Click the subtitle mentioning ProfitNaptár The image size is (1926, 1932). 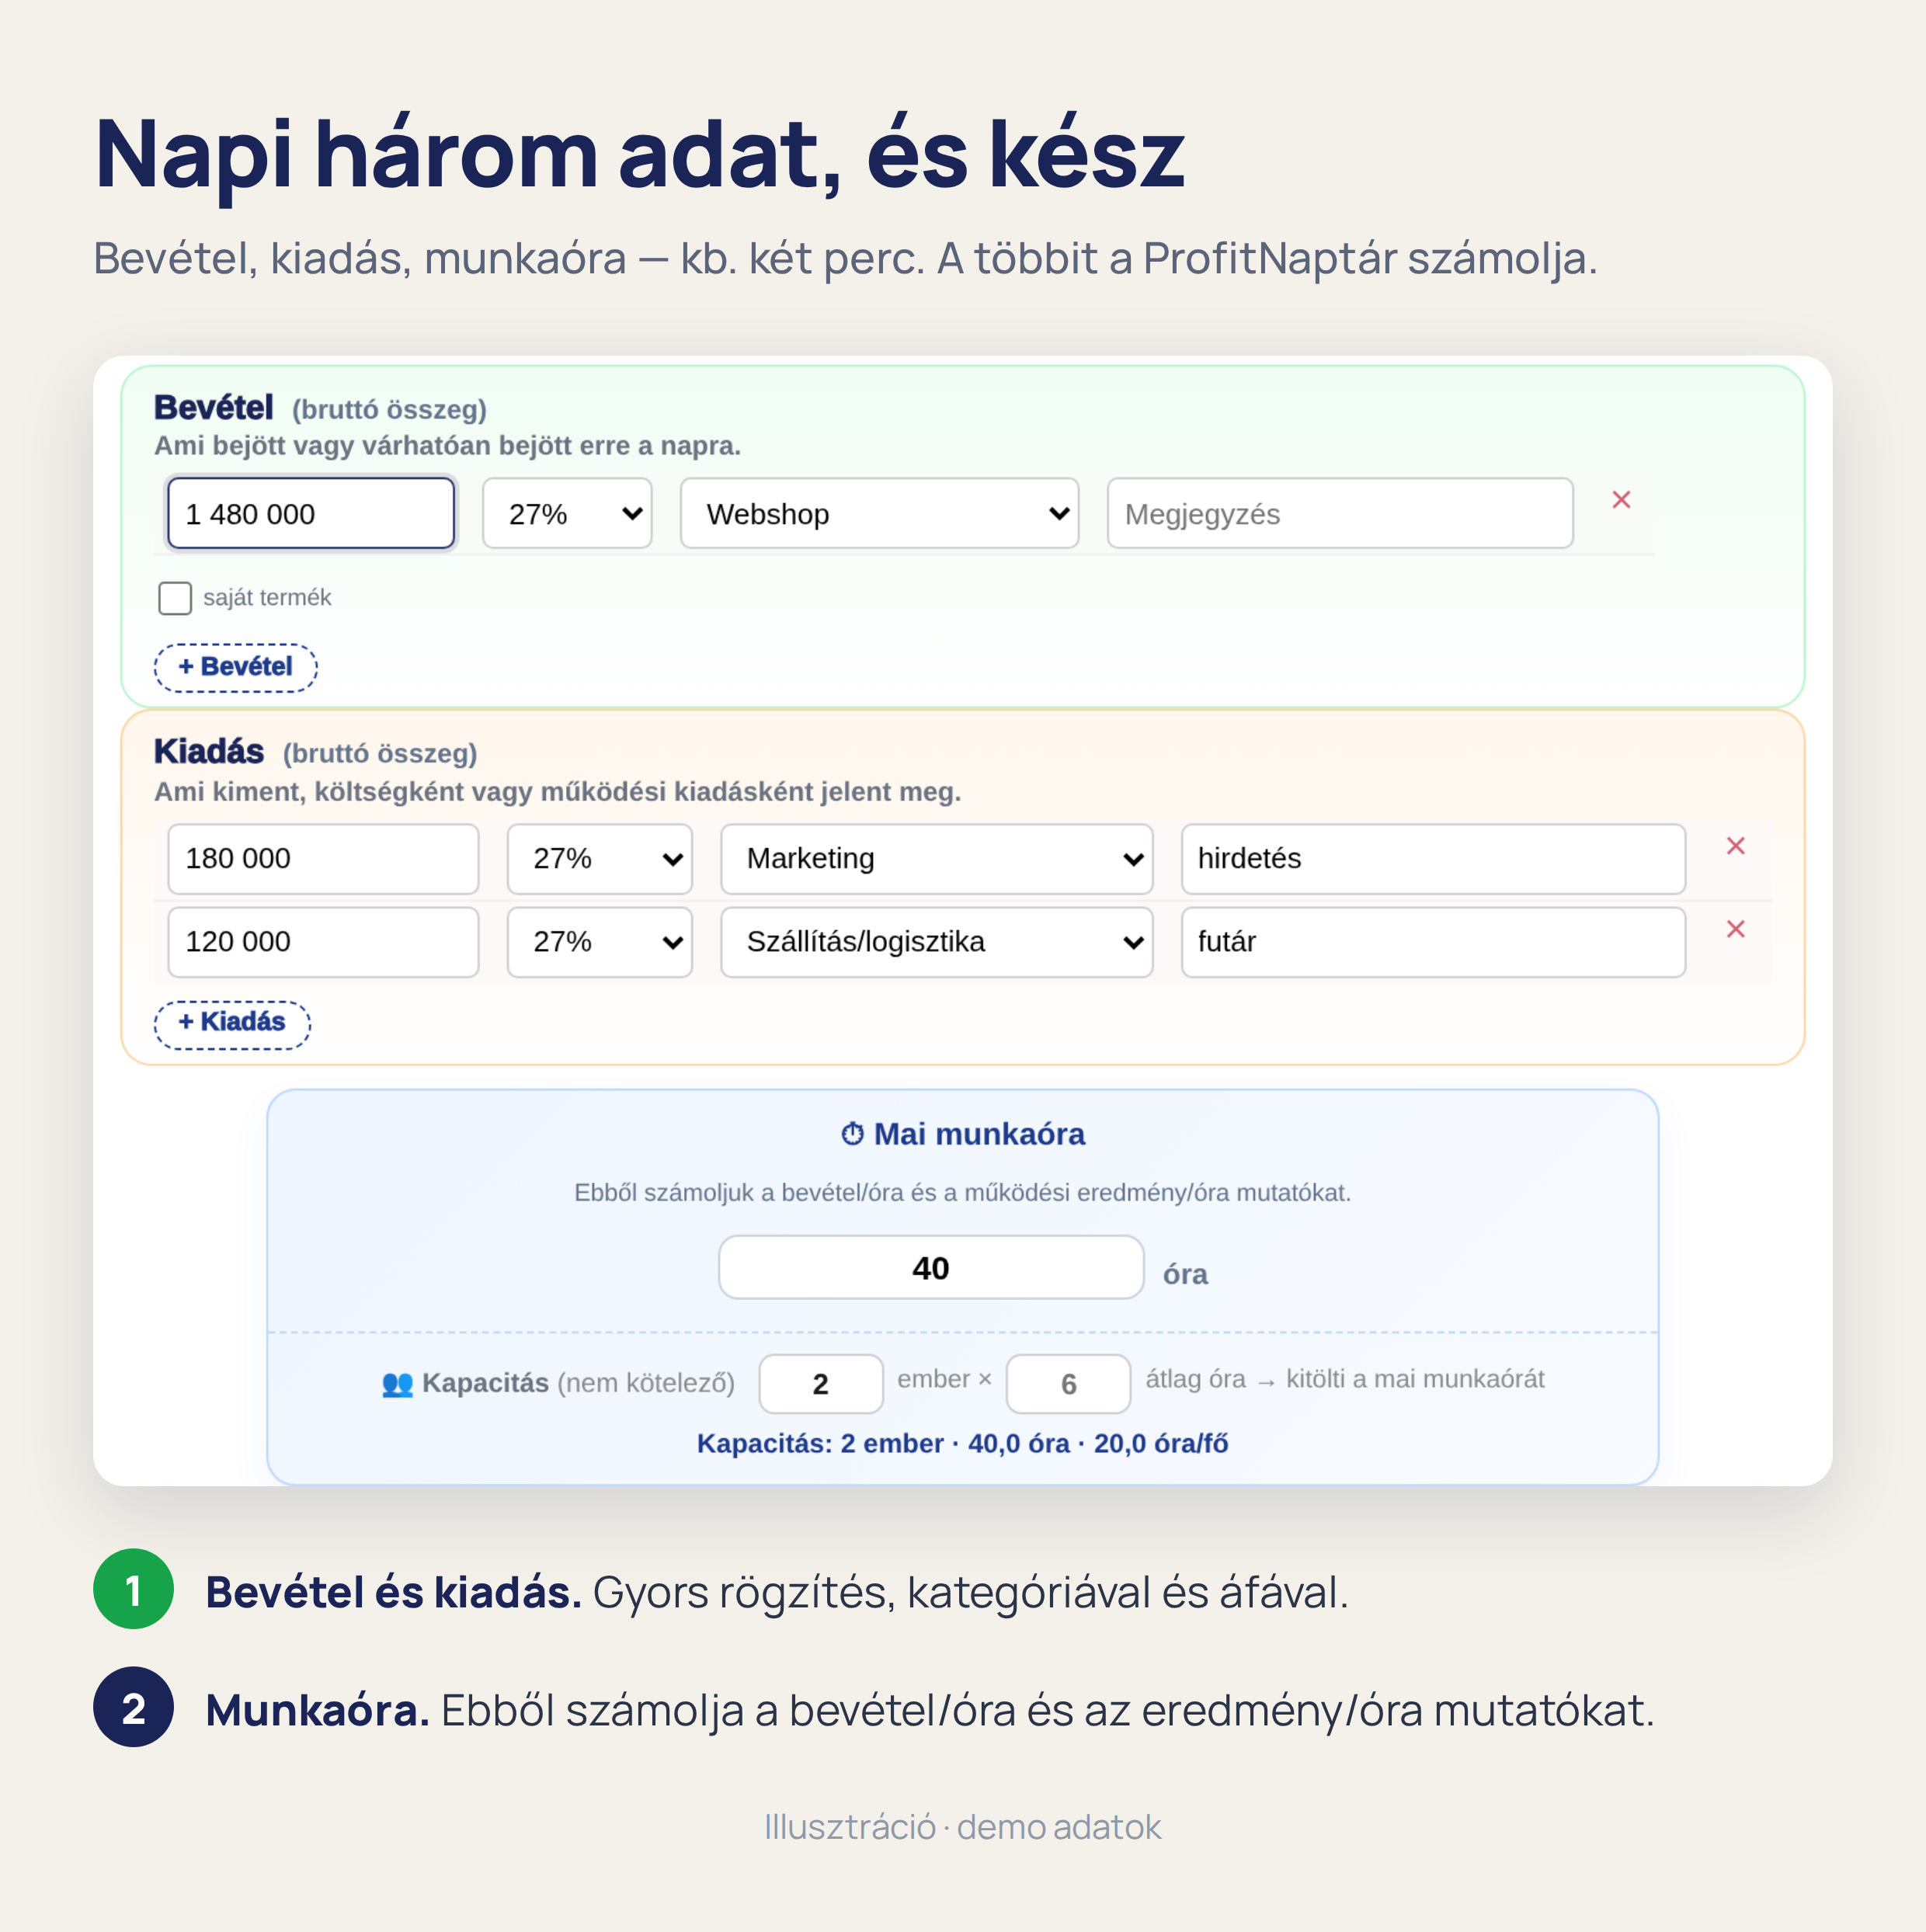[x=845, y=259]
